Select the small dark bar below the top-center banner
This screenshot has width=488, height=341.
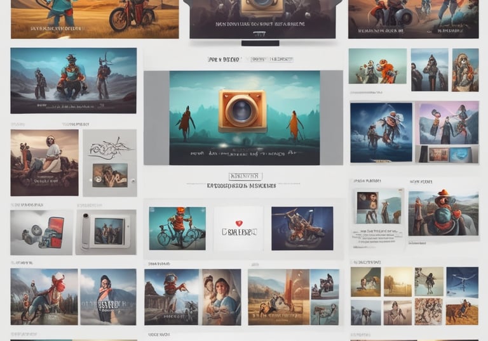pos(260,43)
